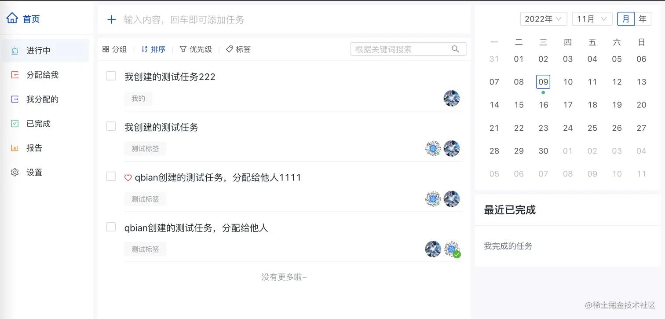Click the 标签 tag icon
The height and width of the screenshot is (319, 665).
230,49
